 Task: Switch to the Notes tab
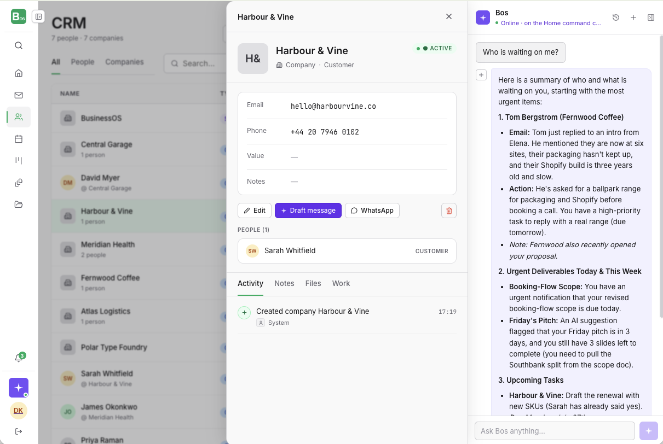[x=284, y=283]
